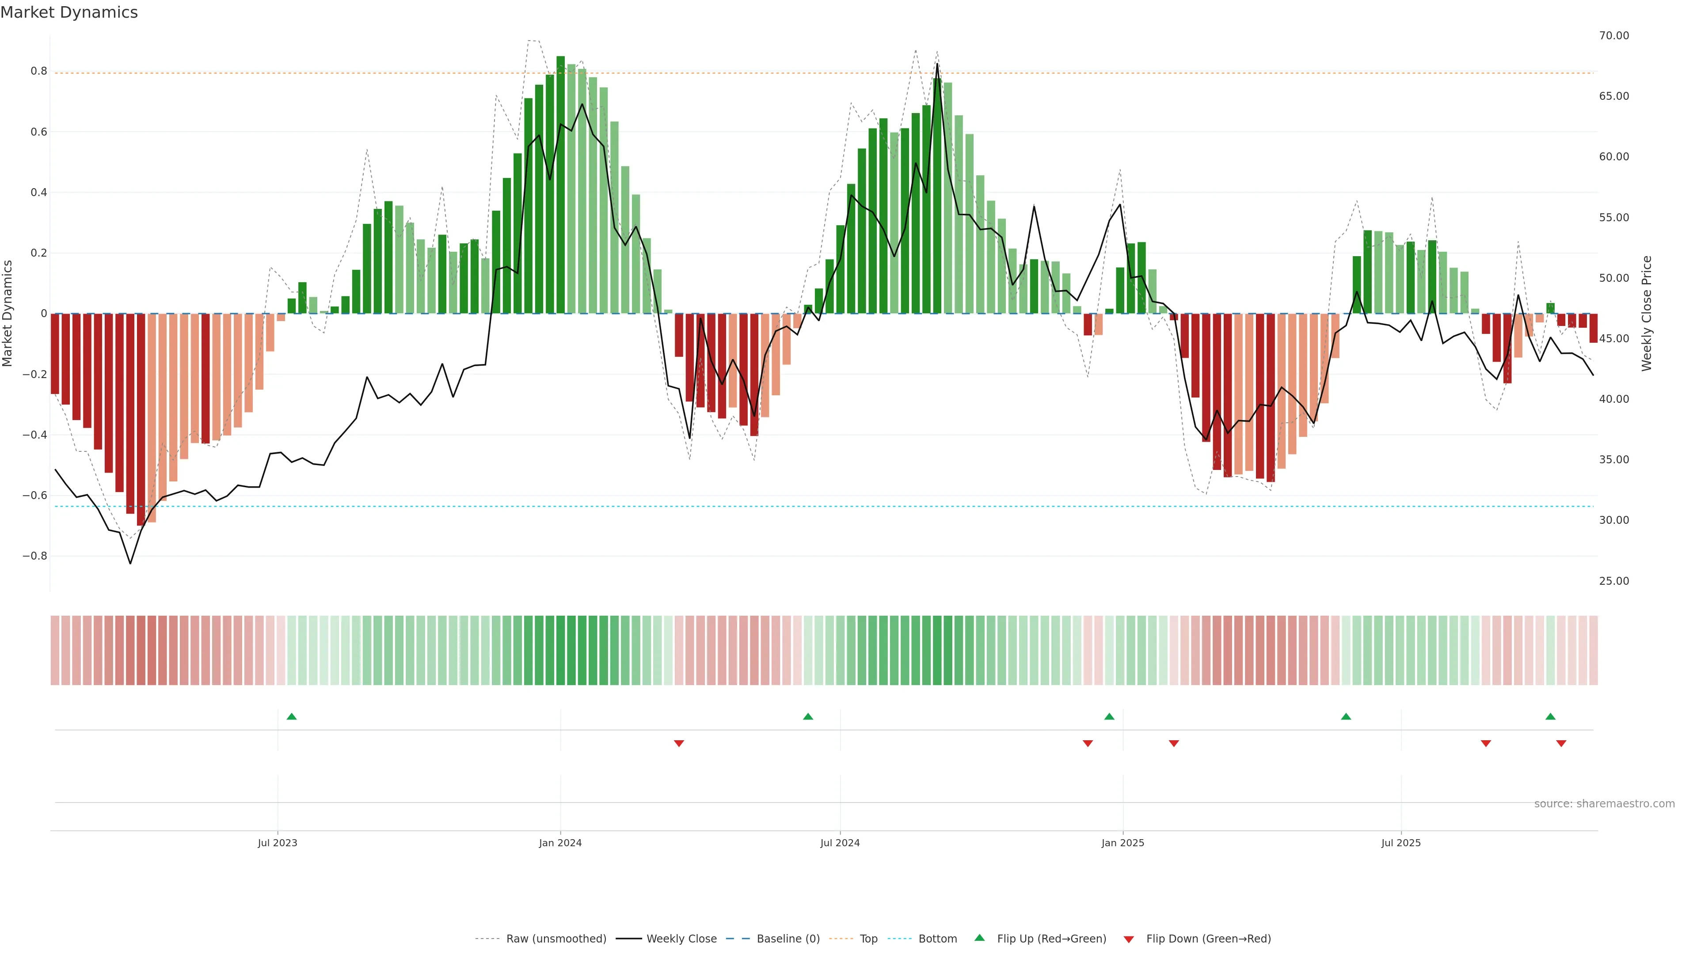Viewport: 1697px width, 954px height.
Task: Click the source: sharemaestro.com text
Action: click(x=1604, y=804)
